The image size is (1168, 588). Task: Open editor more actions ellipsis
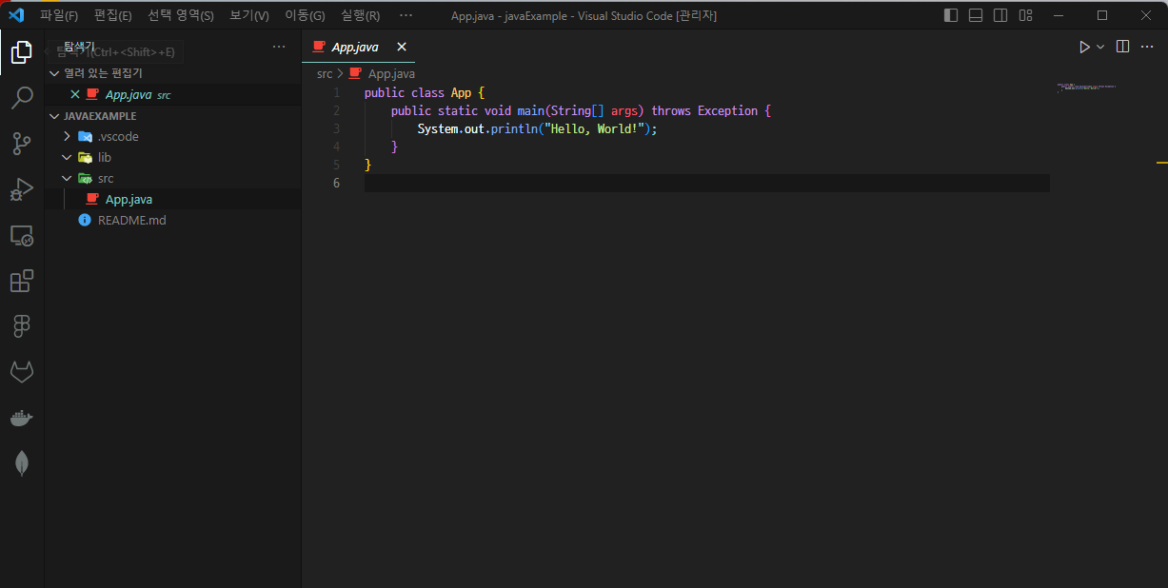1147,47
